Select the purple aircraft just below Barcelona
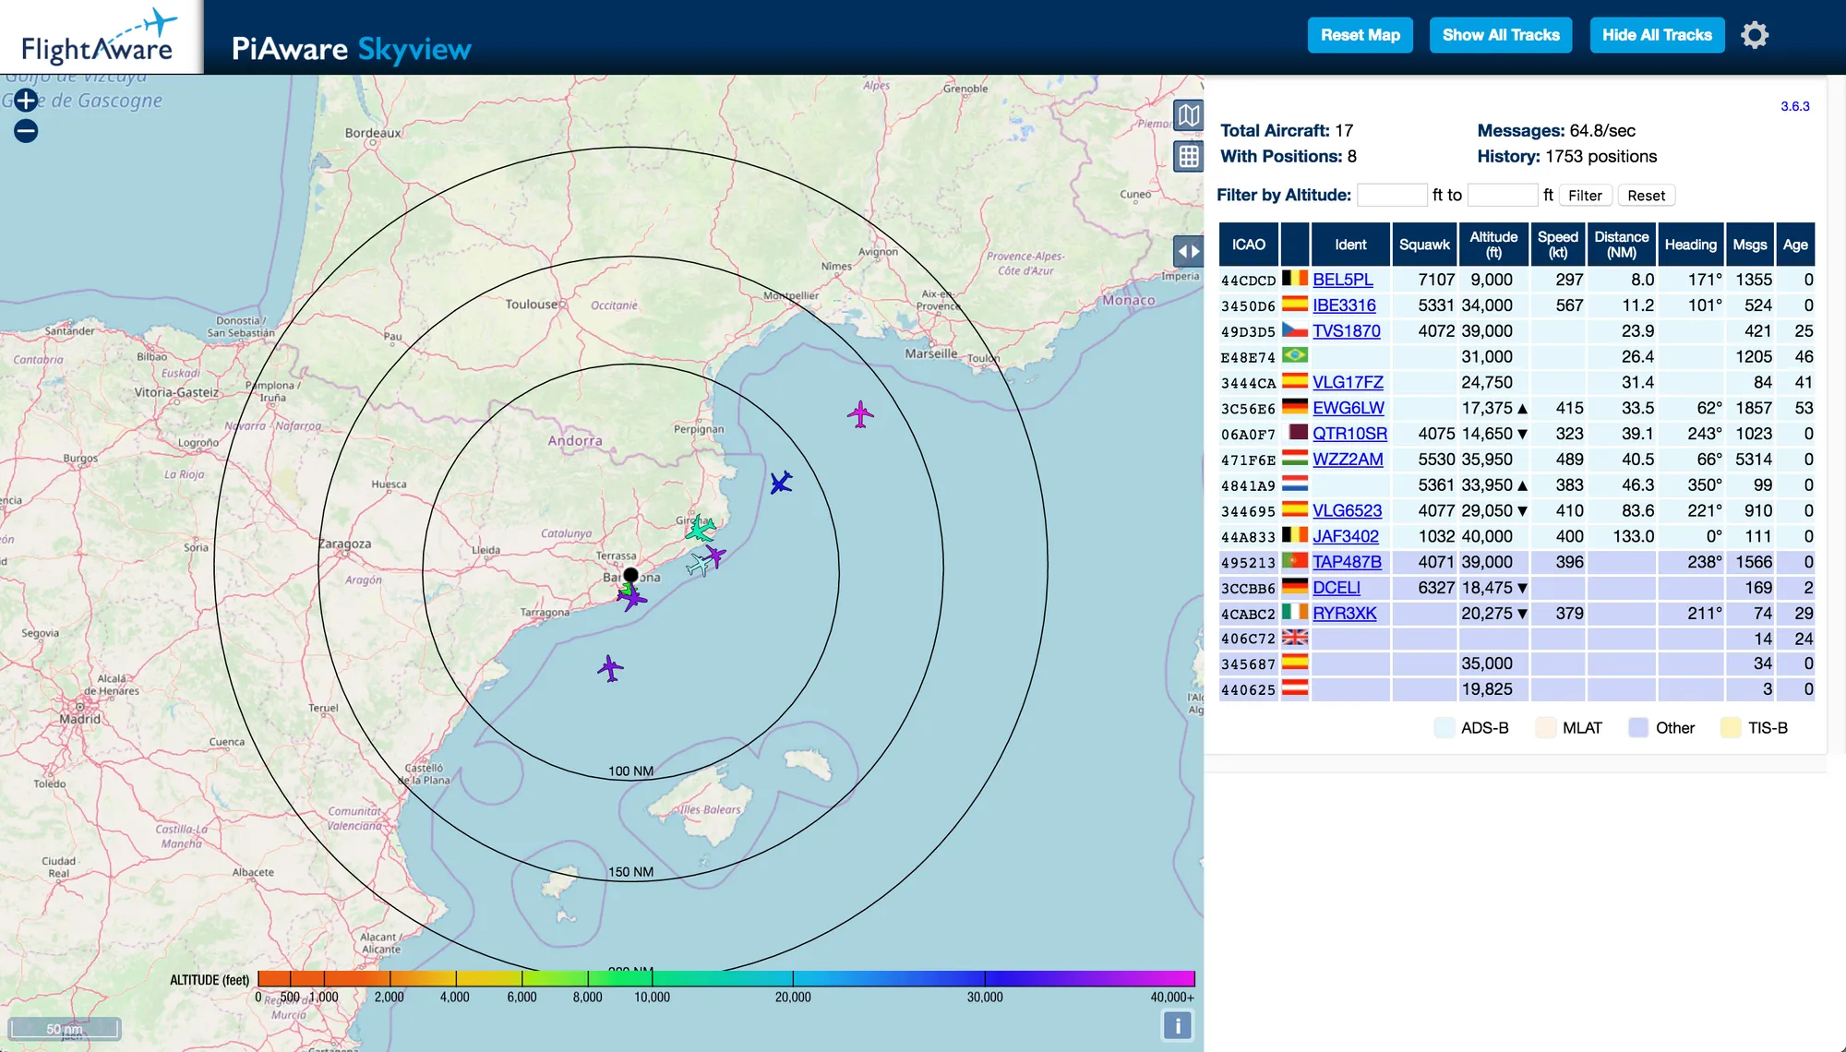The width and height of the screenshot is (1846, 1052). click(x=632, y=599)
